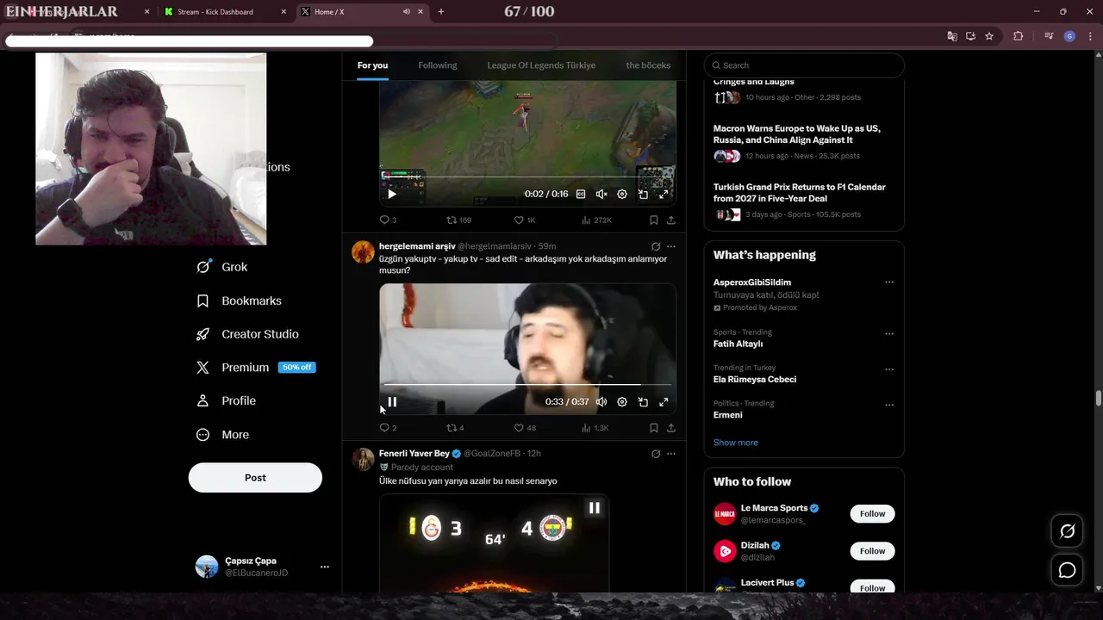Click Show more under What's happening
Viewport: 1103px width, 620px height.
(736, 443)
